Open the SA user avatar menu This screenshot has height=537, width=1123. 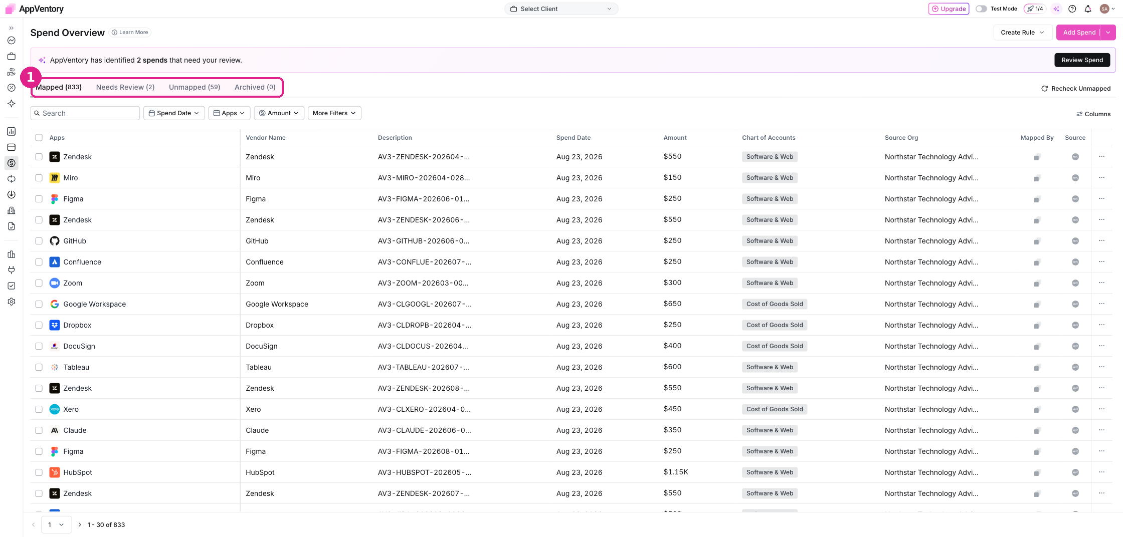tap(1107, 9)
